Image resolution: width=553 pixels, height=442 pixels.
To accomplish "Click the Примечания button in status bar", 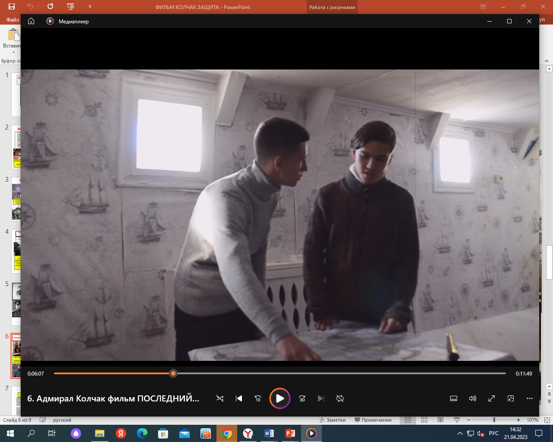I will 373,420.
